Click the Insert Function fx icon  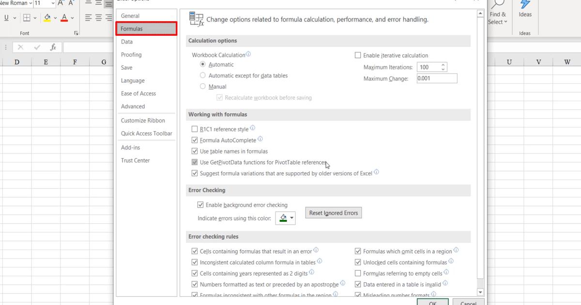tap(53, 47)
